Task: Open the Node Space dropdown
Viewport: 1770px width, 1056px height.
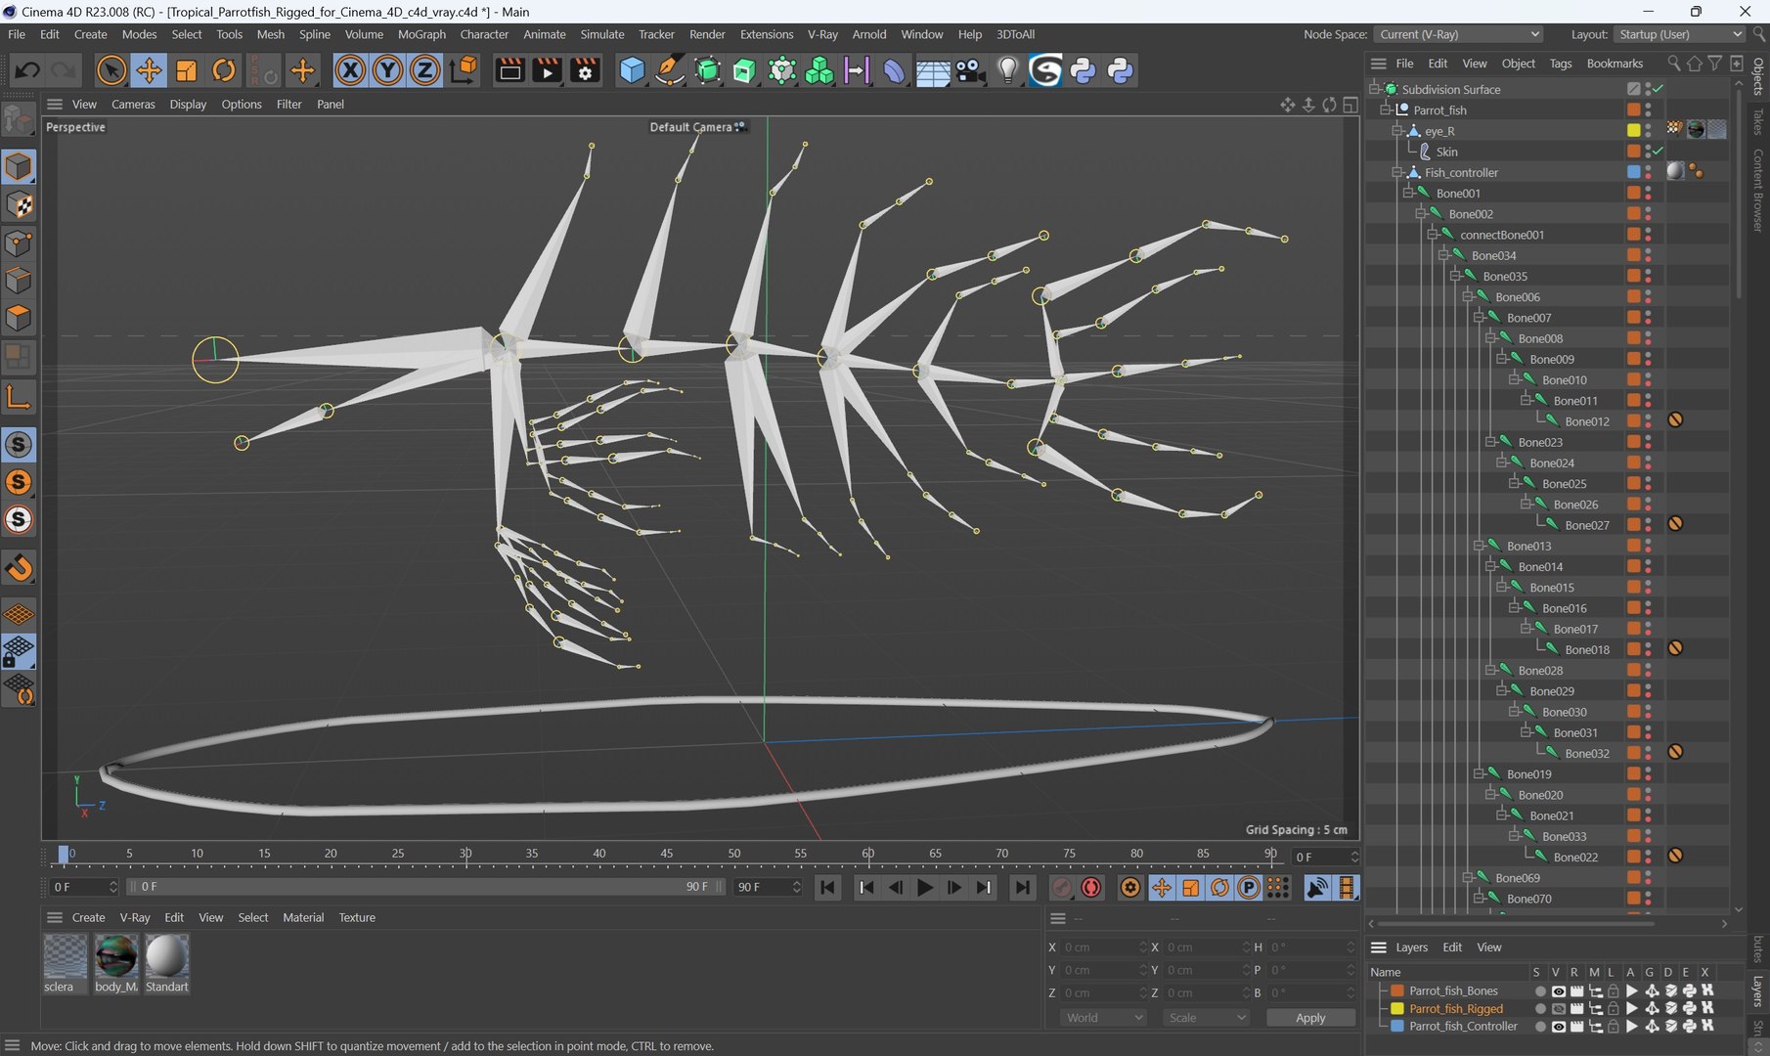Action: [1458, 34]
